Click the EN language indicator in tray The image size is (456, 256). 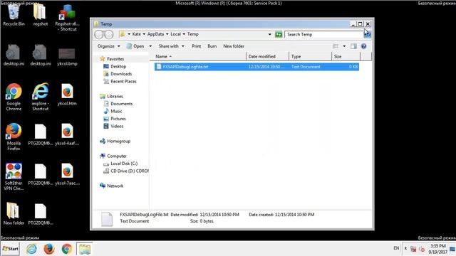click(x=396, y=248)
